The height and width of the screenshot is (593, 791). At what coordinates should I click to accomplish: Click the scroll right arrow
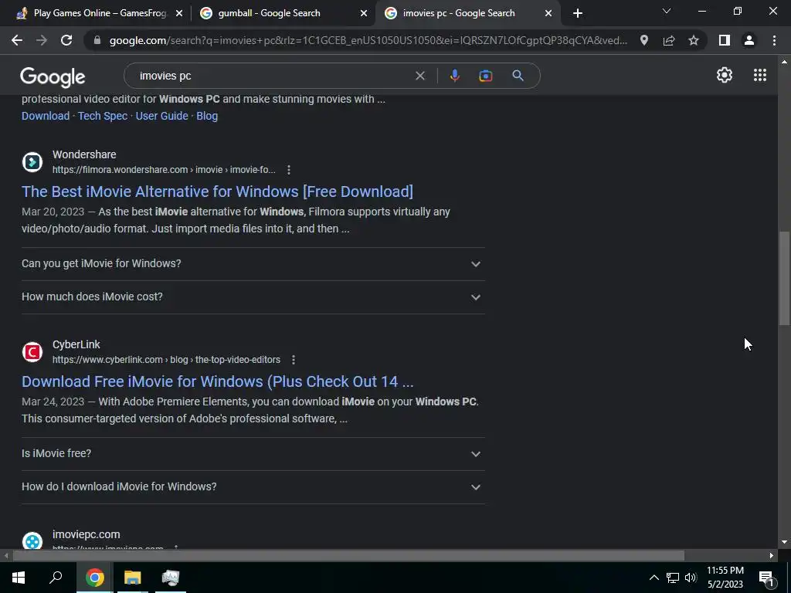[772, 556]
